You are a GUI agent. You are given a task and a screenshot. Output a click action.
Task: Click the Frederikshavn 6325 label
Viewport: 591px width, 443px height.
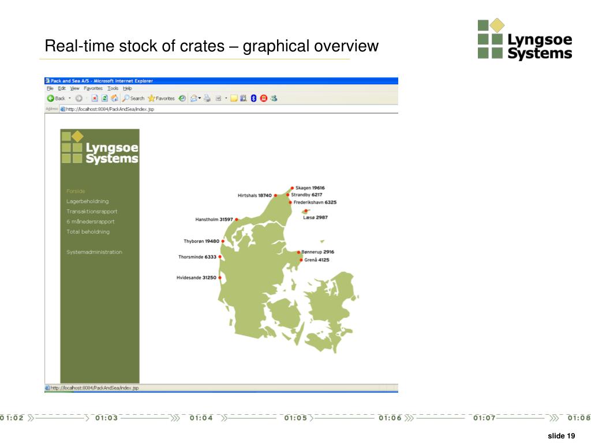click(315, 202)
